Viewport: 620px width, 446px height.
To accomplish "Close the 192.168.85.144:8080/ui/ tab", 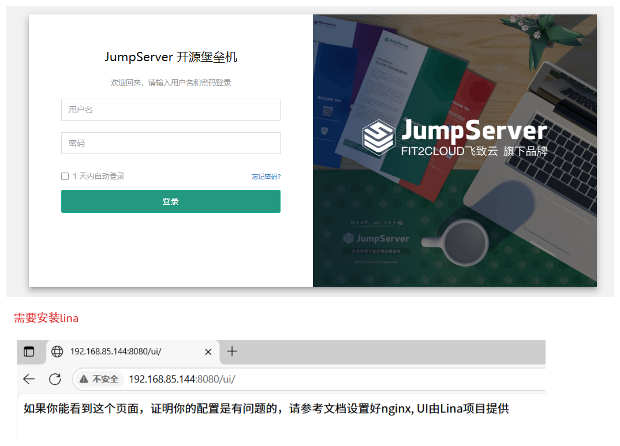I will click(208, 351).
